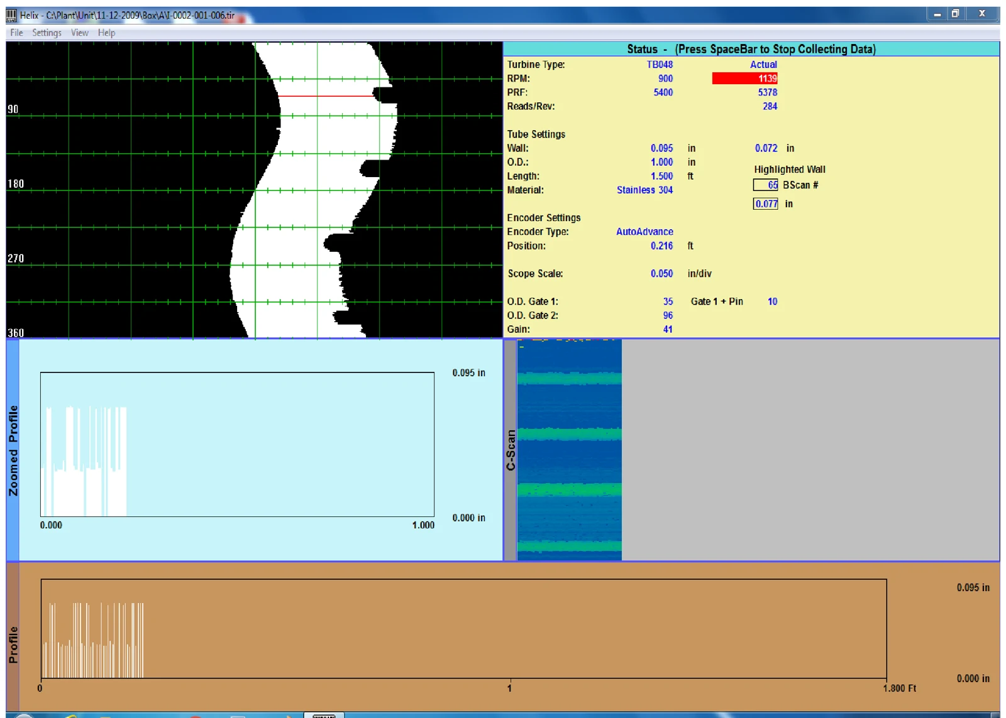Click the Stainless 304 material value
The width and height of the screenshot is (1006, 718).
pos(644,190)
